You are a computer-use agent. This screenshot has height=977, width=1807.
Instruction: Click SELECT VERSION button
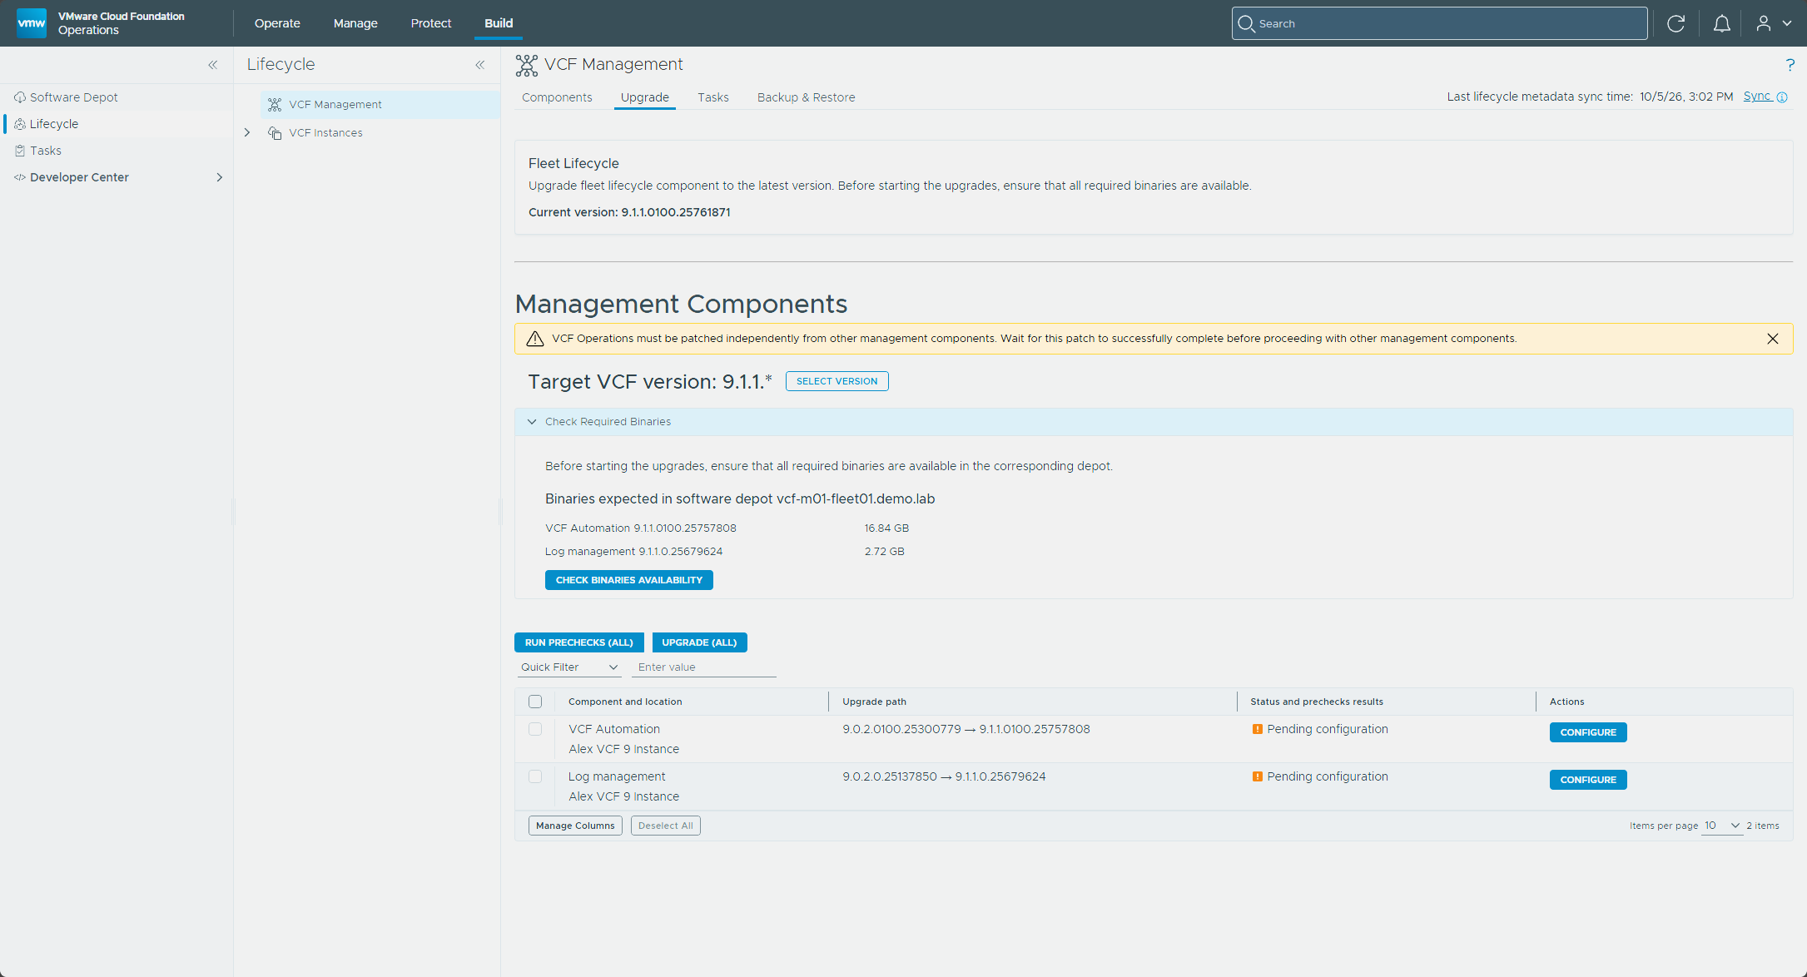tap(836, 381)
